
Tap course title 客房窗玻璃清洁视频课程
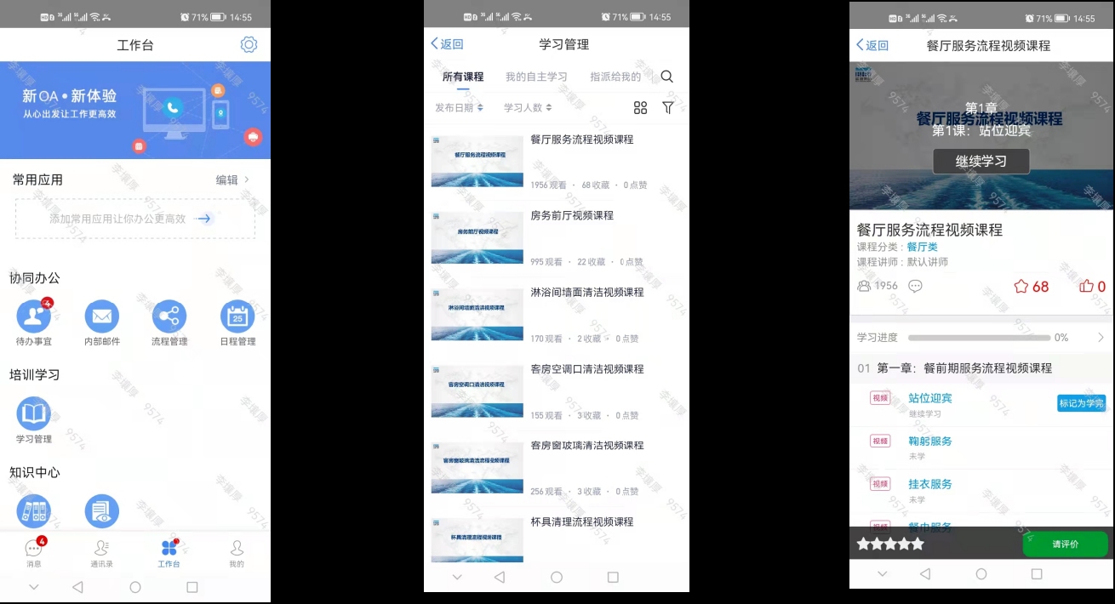click(587, 446)
